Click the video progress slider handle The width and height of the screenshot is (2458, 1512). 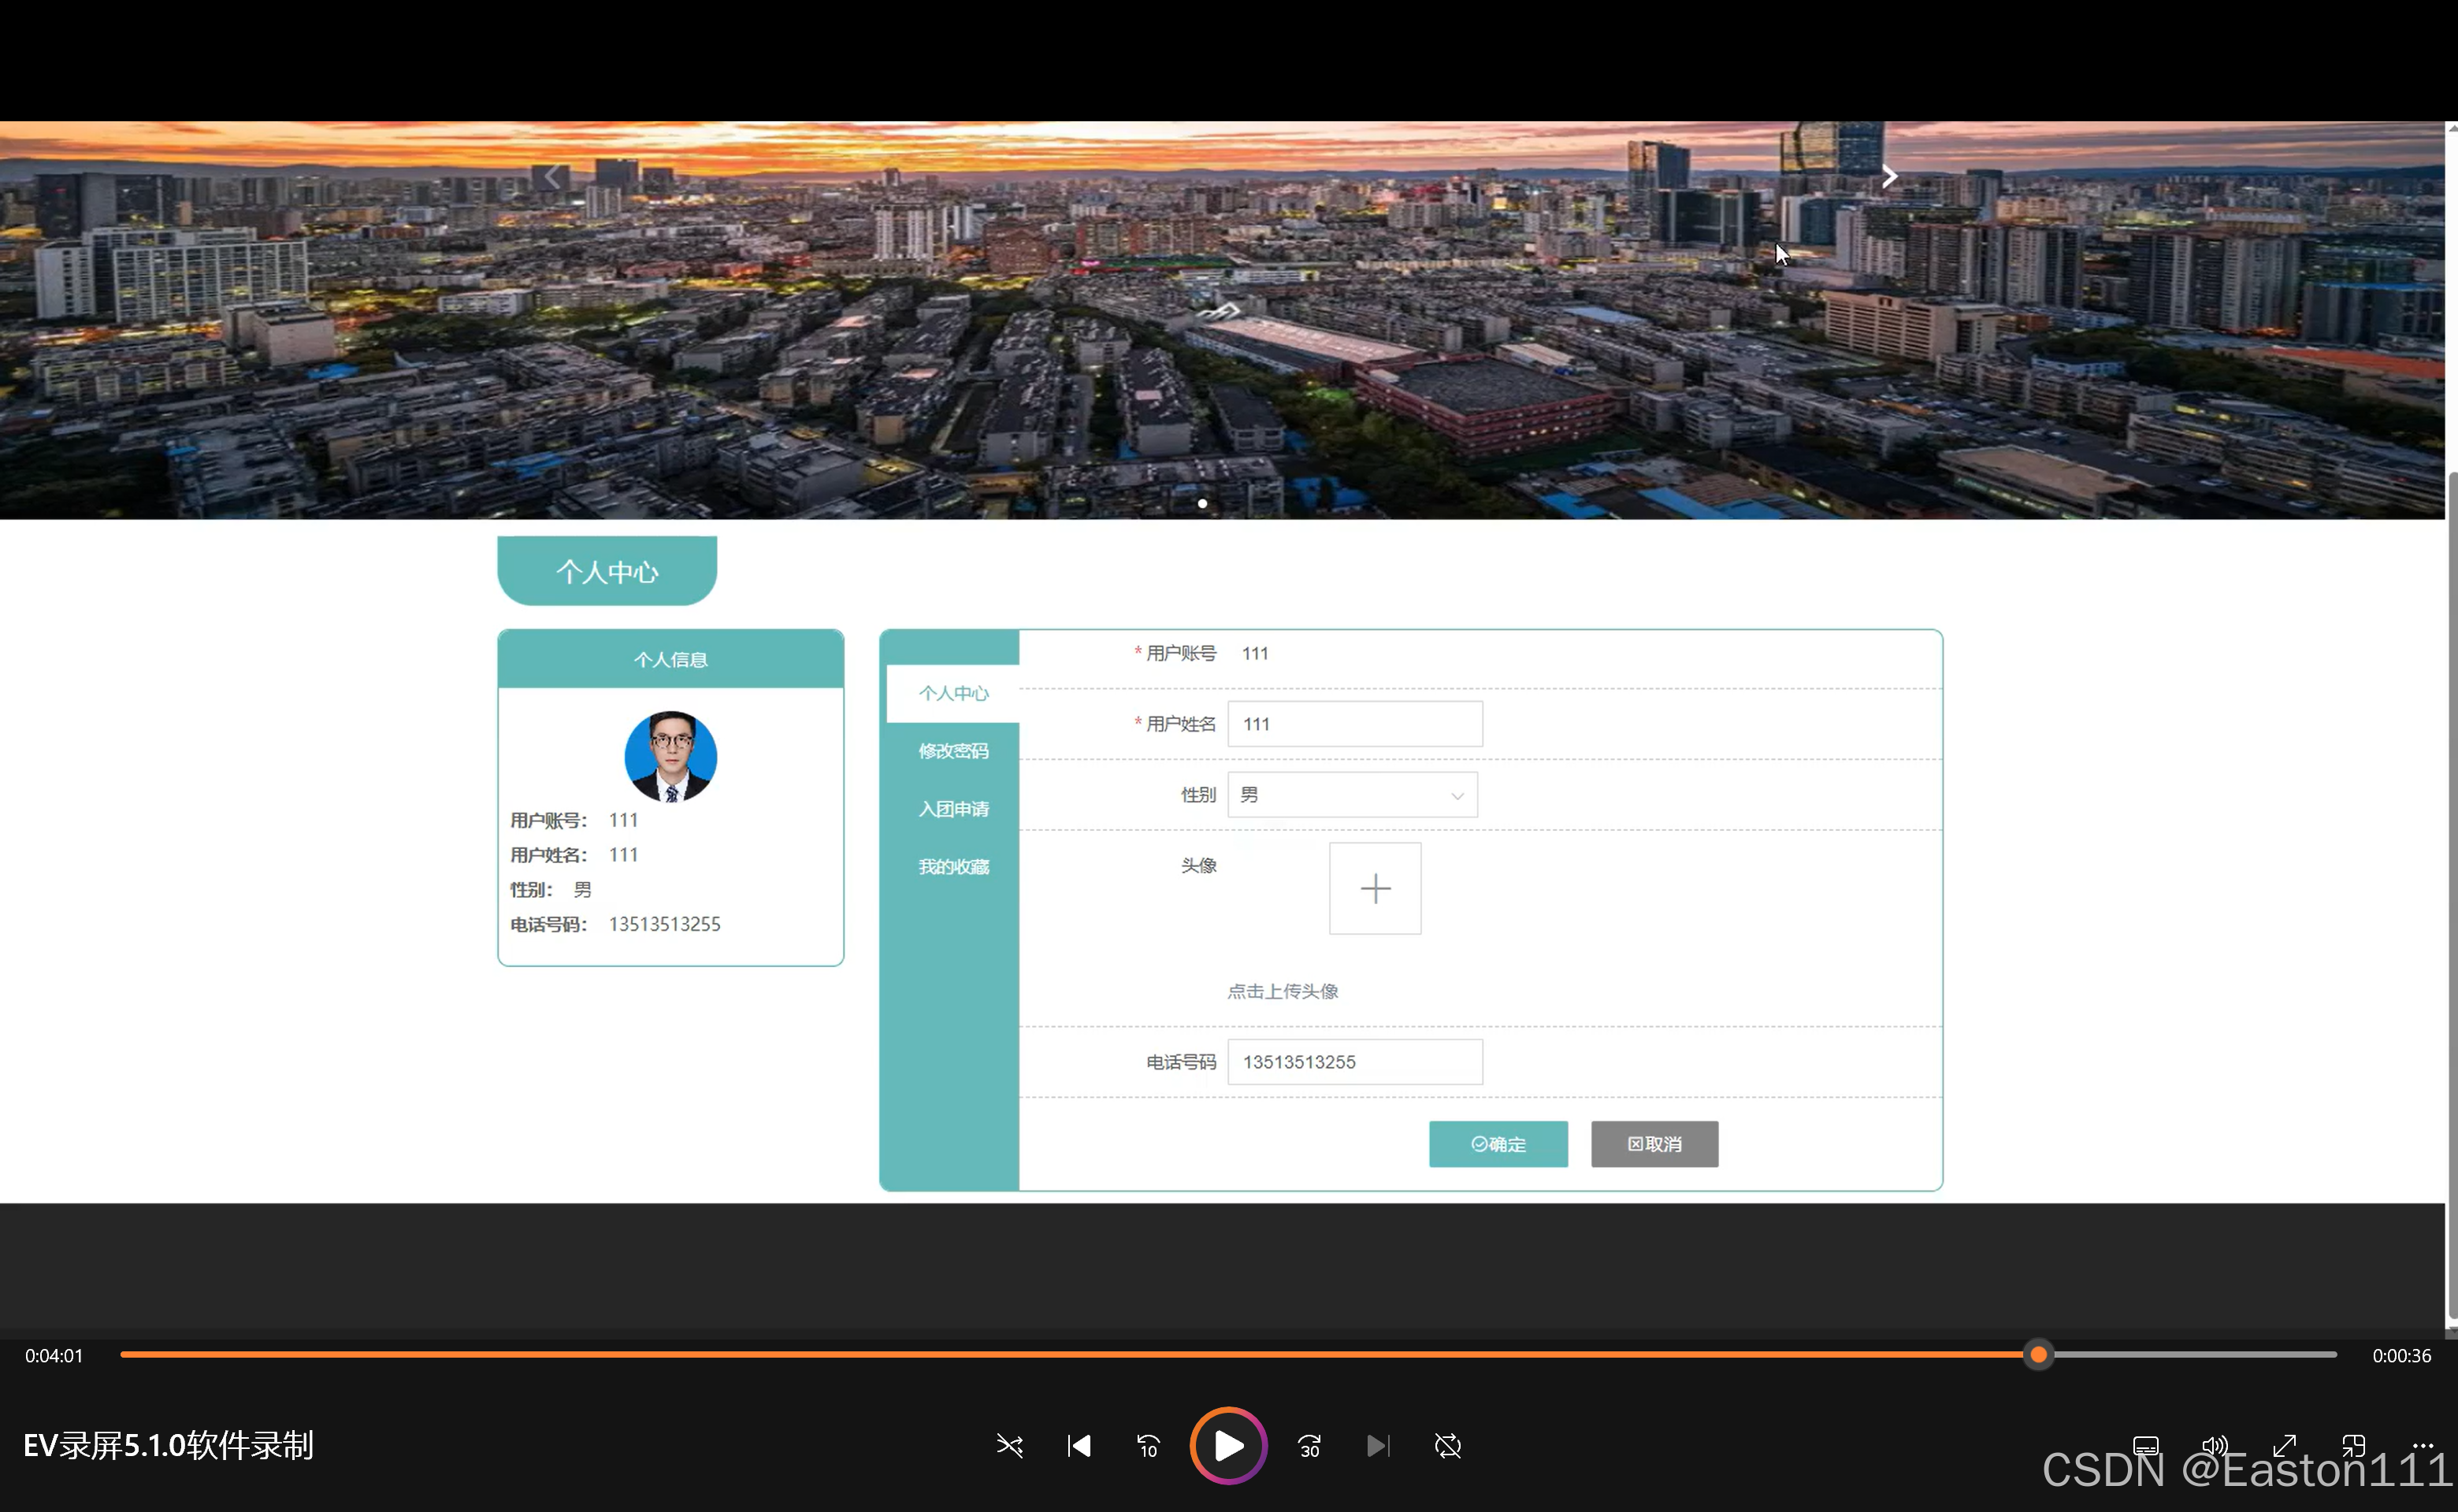pos(2038,1355)
